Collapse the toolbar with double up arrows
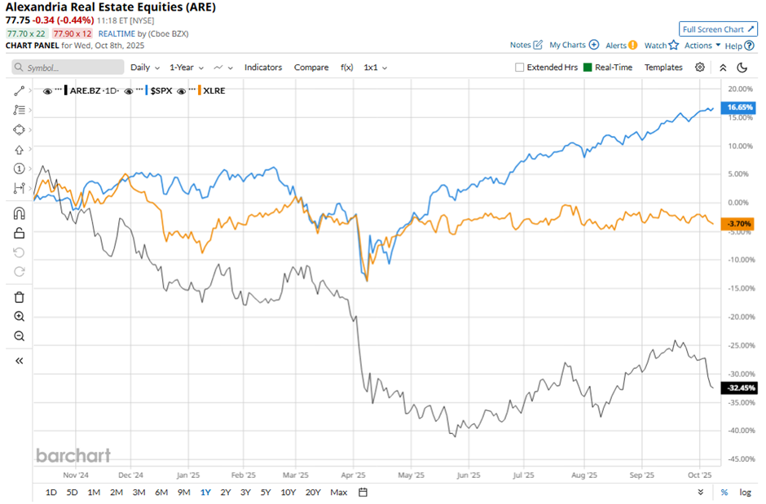 723,68
